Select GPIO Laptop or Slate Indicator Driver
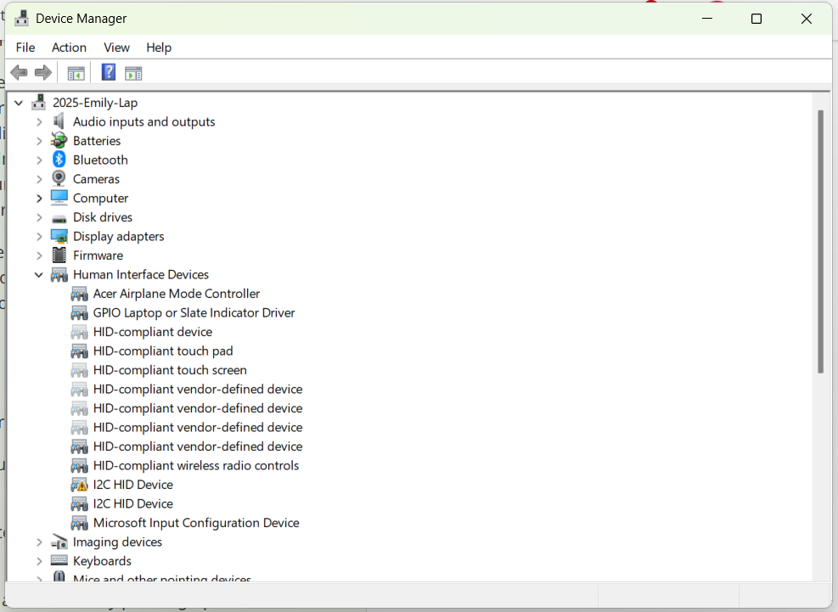The height and width of the screenshot is (612, 838). [194, 312]
